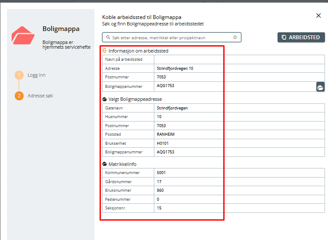This screenshot has height=240, width=328.
Task: Select Festenummer value 0
Action: (x=158, y=199)
